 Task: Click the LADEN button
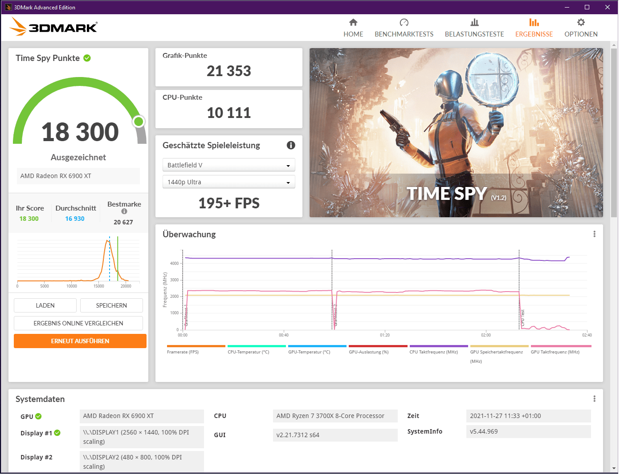(45, 305)
